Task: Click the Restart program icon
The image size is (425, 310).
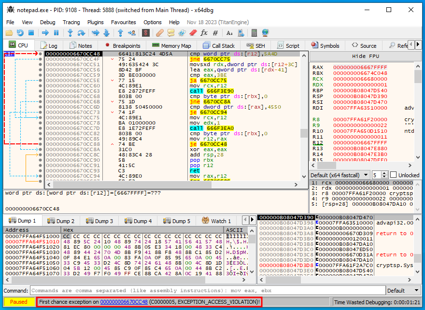Action: click(x=20, y=33)
